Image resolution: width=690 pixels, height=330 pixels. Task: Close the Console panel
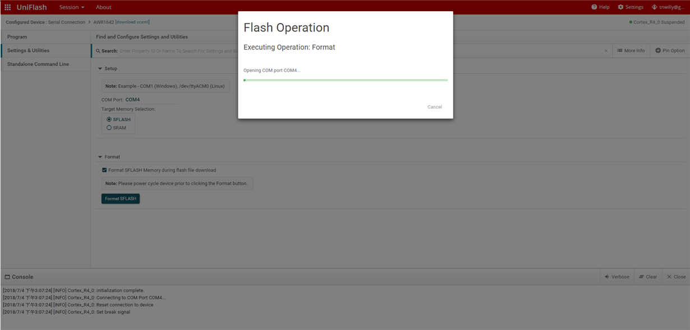coord(676,277)
